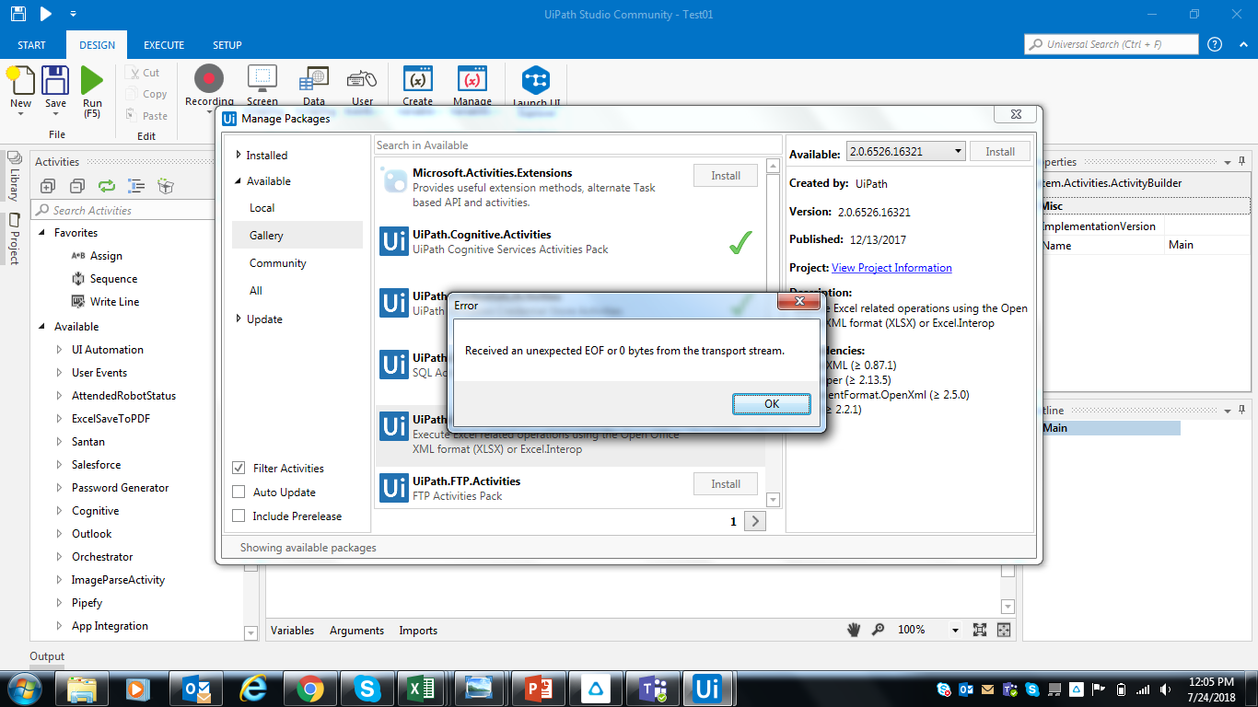
Task: Open the Project side panel tab
Action: [x=14, y=238]
